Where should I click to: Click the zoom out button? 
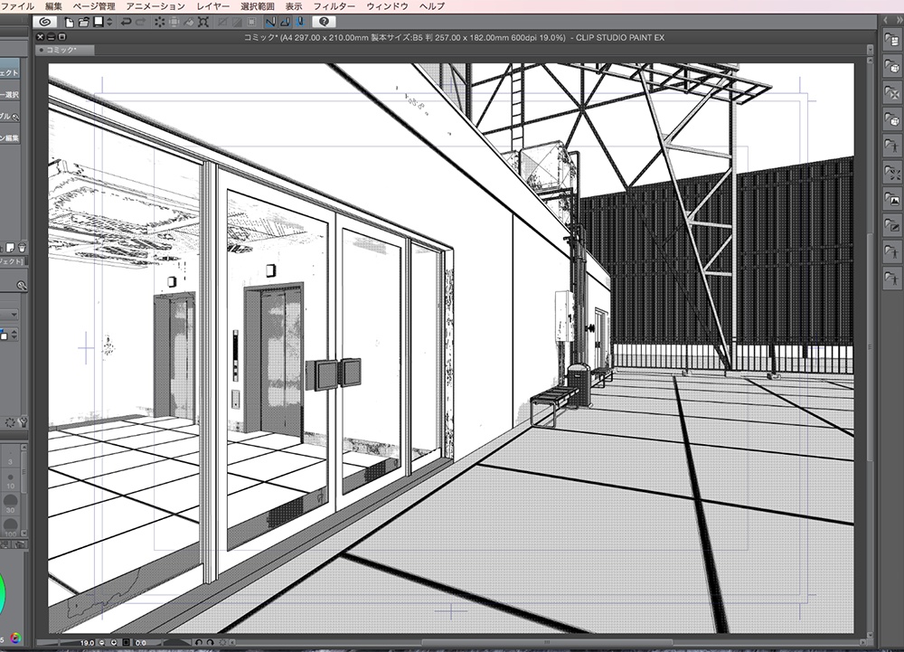[101, 642]
